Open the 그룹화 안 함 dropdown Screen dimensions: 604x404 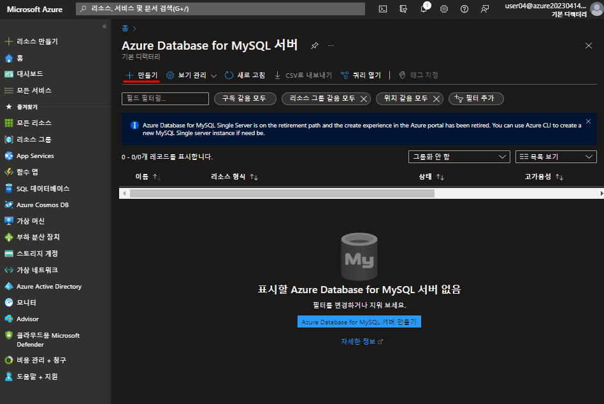tap(459, 157)
